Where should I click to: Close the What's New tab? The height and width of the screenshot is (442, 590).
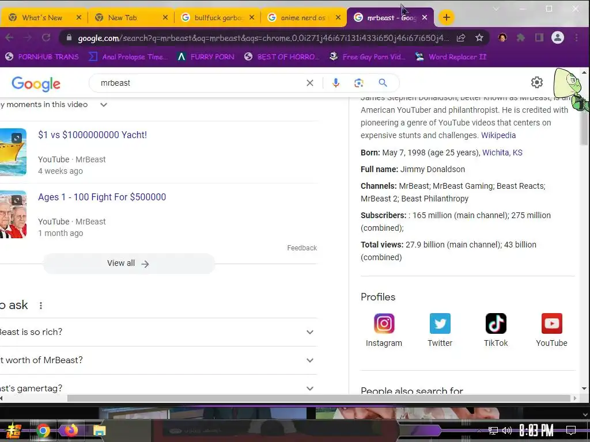pos(78,17)
